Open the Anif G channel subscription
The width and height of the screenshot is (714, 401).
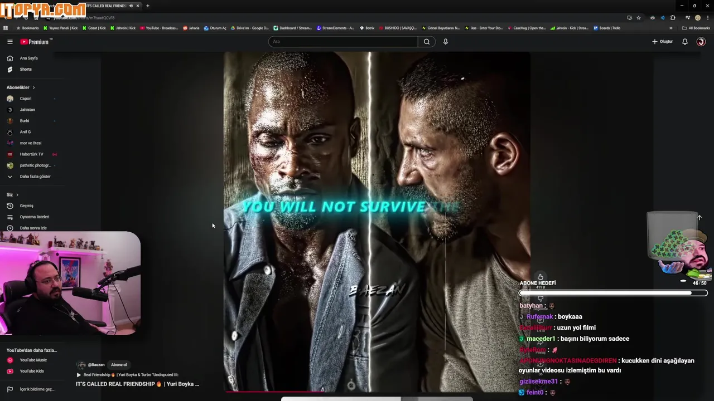click(x=25, y=132)
